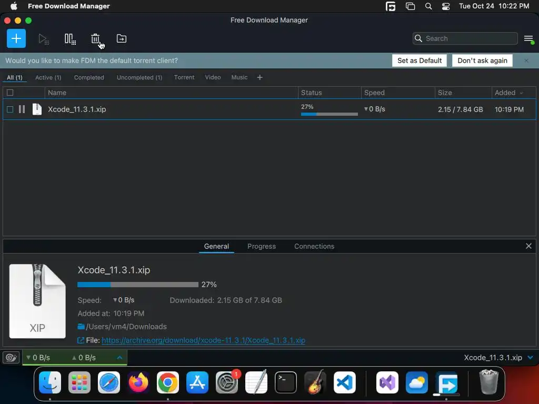The height and width of the screenshot is (404, 539).
Task: Open Terminal from the dock
Action: point(286,382)
